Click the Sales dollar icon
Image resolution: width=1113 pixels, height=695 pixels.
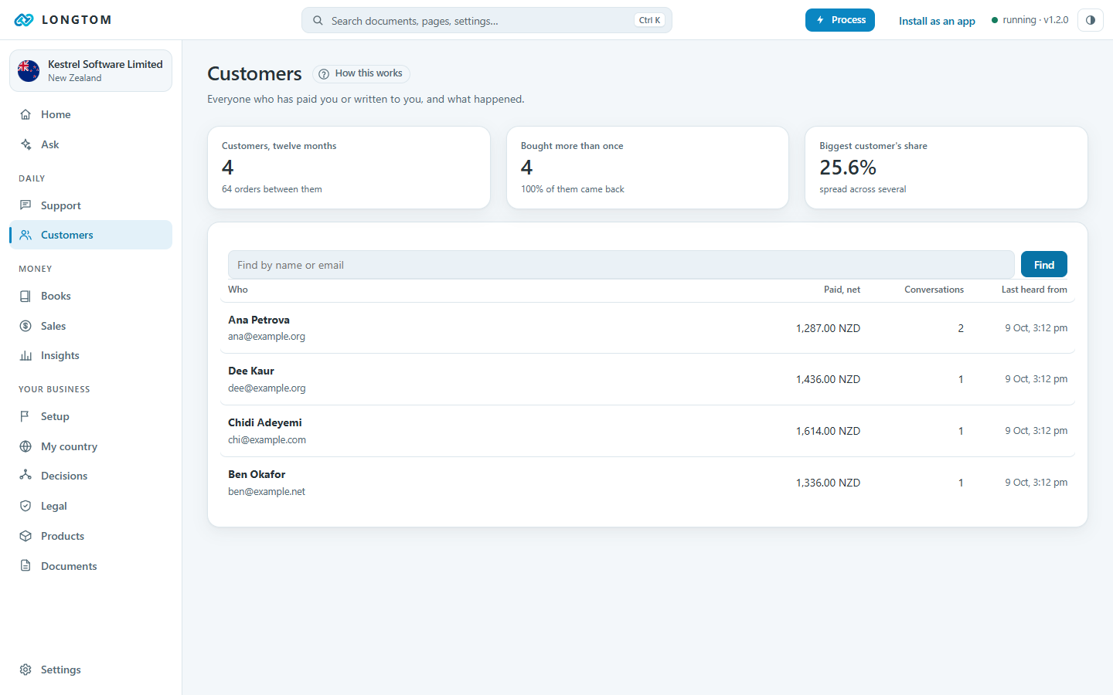[26, 326]
